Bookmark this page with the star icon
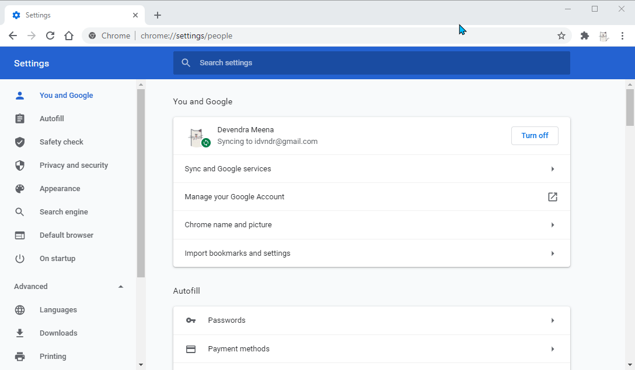This screenshot has width=635, height=370. 561,36
